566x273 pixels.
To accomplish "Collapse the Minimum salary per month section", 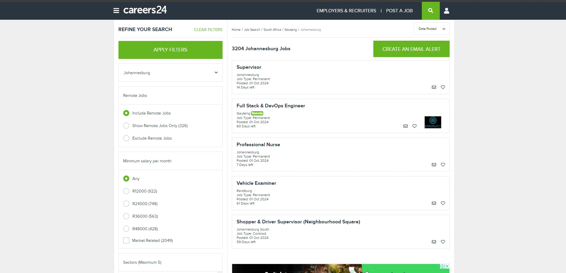I will click(x=171, y=161).
